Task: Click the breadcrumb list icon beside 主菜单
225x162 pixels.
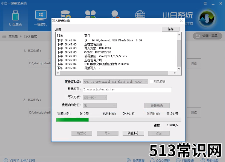Action: 5,36
